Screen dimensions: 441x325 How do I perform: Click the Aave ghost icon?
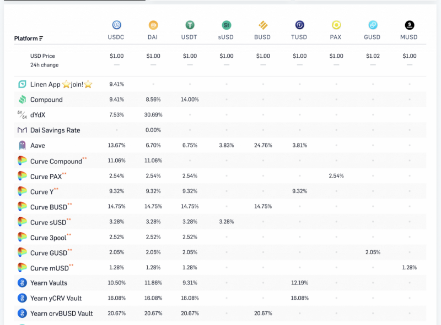pos(22,145)
